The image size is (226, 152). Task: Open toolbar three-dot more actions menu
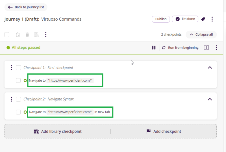[x=46, y=35]
